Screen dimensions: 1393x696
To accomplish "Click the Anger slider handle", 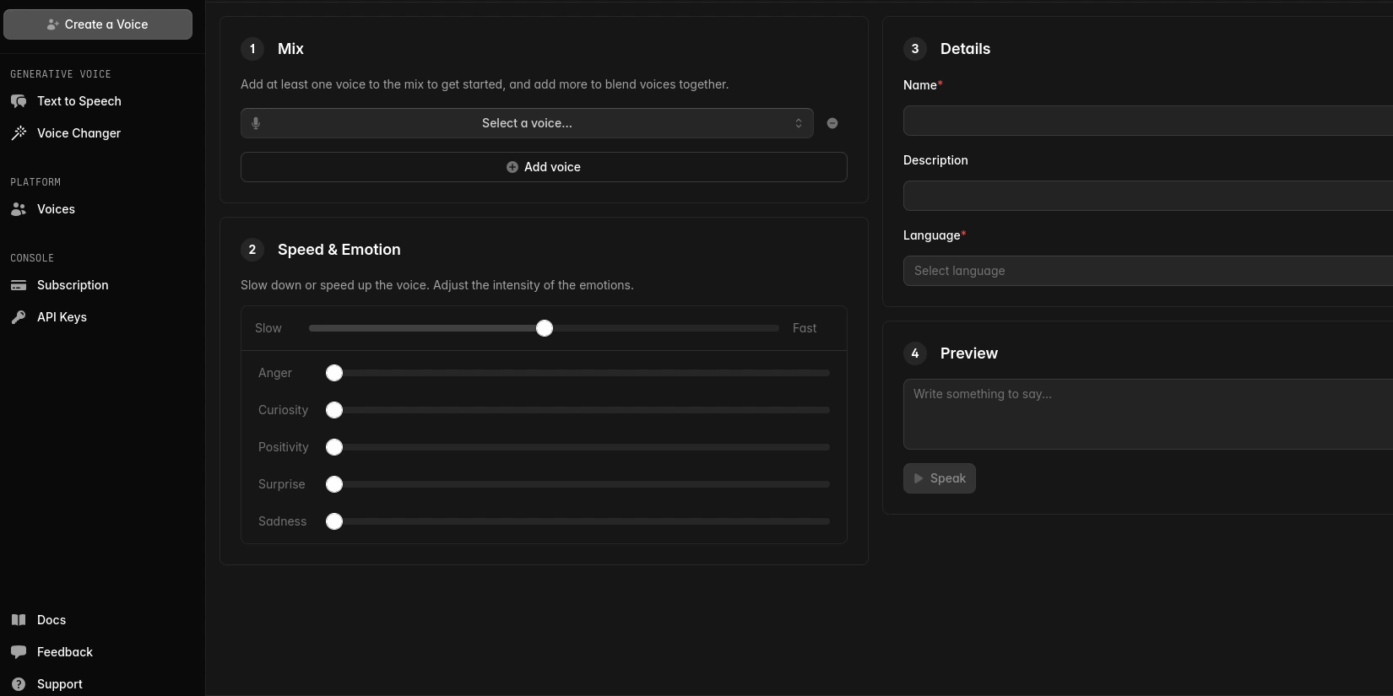I will coord(334,373).
